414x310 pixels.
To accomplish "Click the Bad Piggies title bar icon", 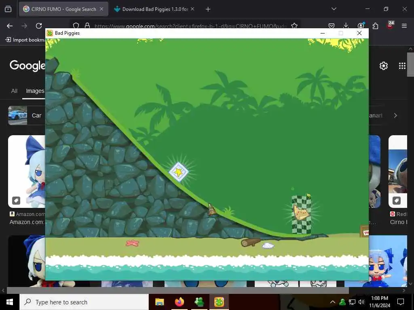I will pyautogui.click(x=50, y=33).
